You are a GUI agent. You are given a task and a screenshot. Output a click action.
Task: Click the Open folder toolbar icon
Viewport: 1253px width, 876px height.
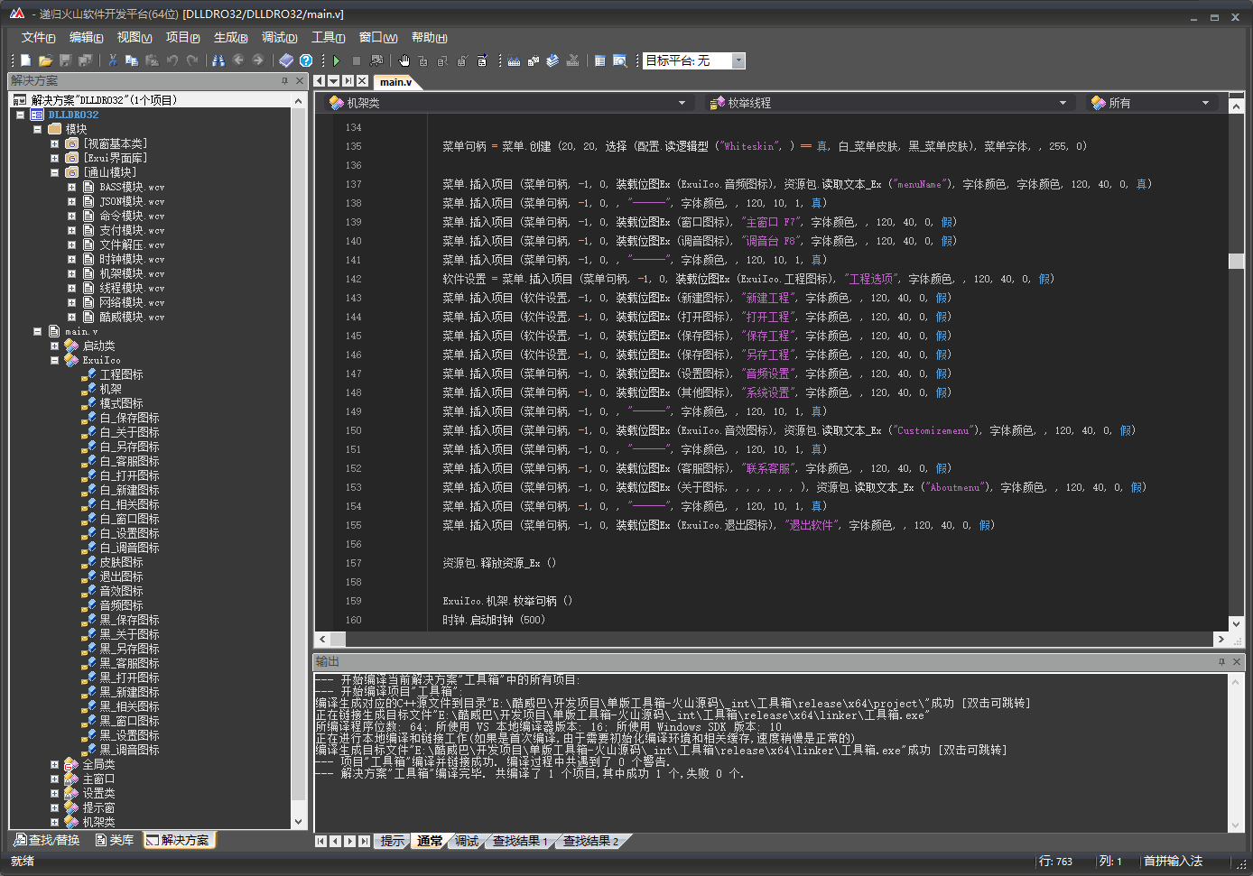pyautogui.click(x=45, y=60)
